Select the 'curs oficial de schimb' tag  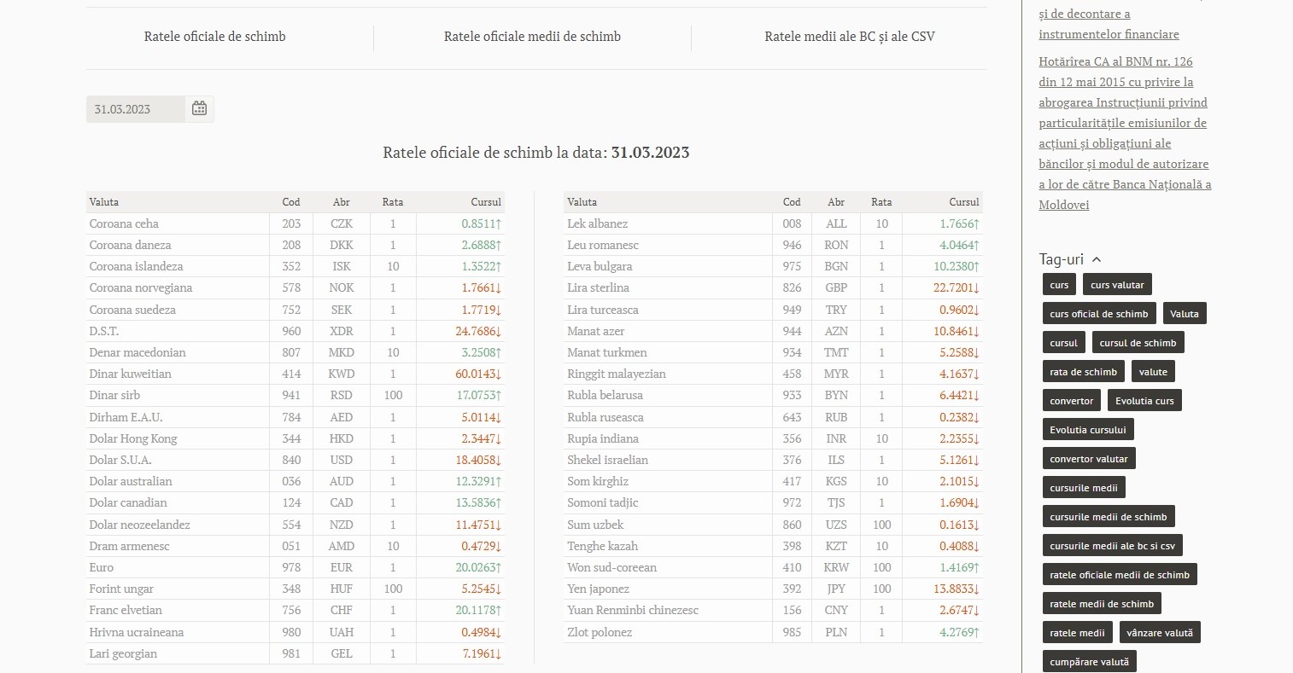(x=1099, y=314)
